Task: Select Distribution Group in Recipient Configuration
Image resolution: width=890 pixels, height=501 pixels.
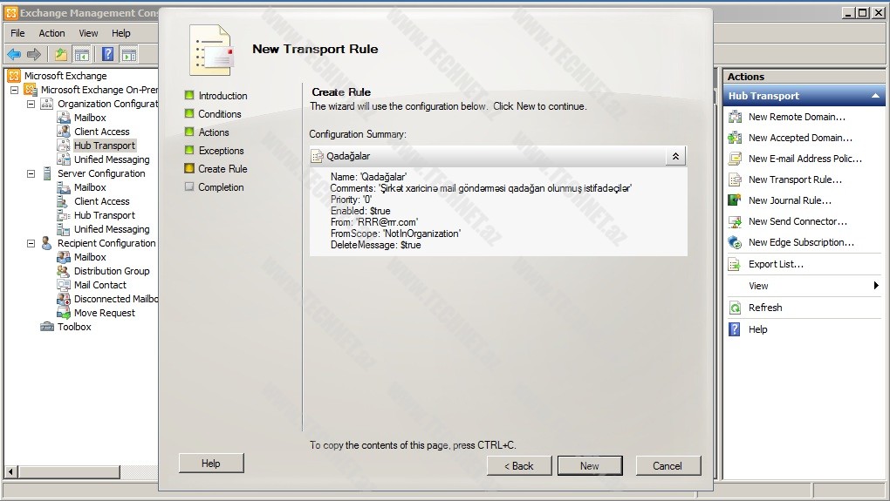Action: click(111, 271)
